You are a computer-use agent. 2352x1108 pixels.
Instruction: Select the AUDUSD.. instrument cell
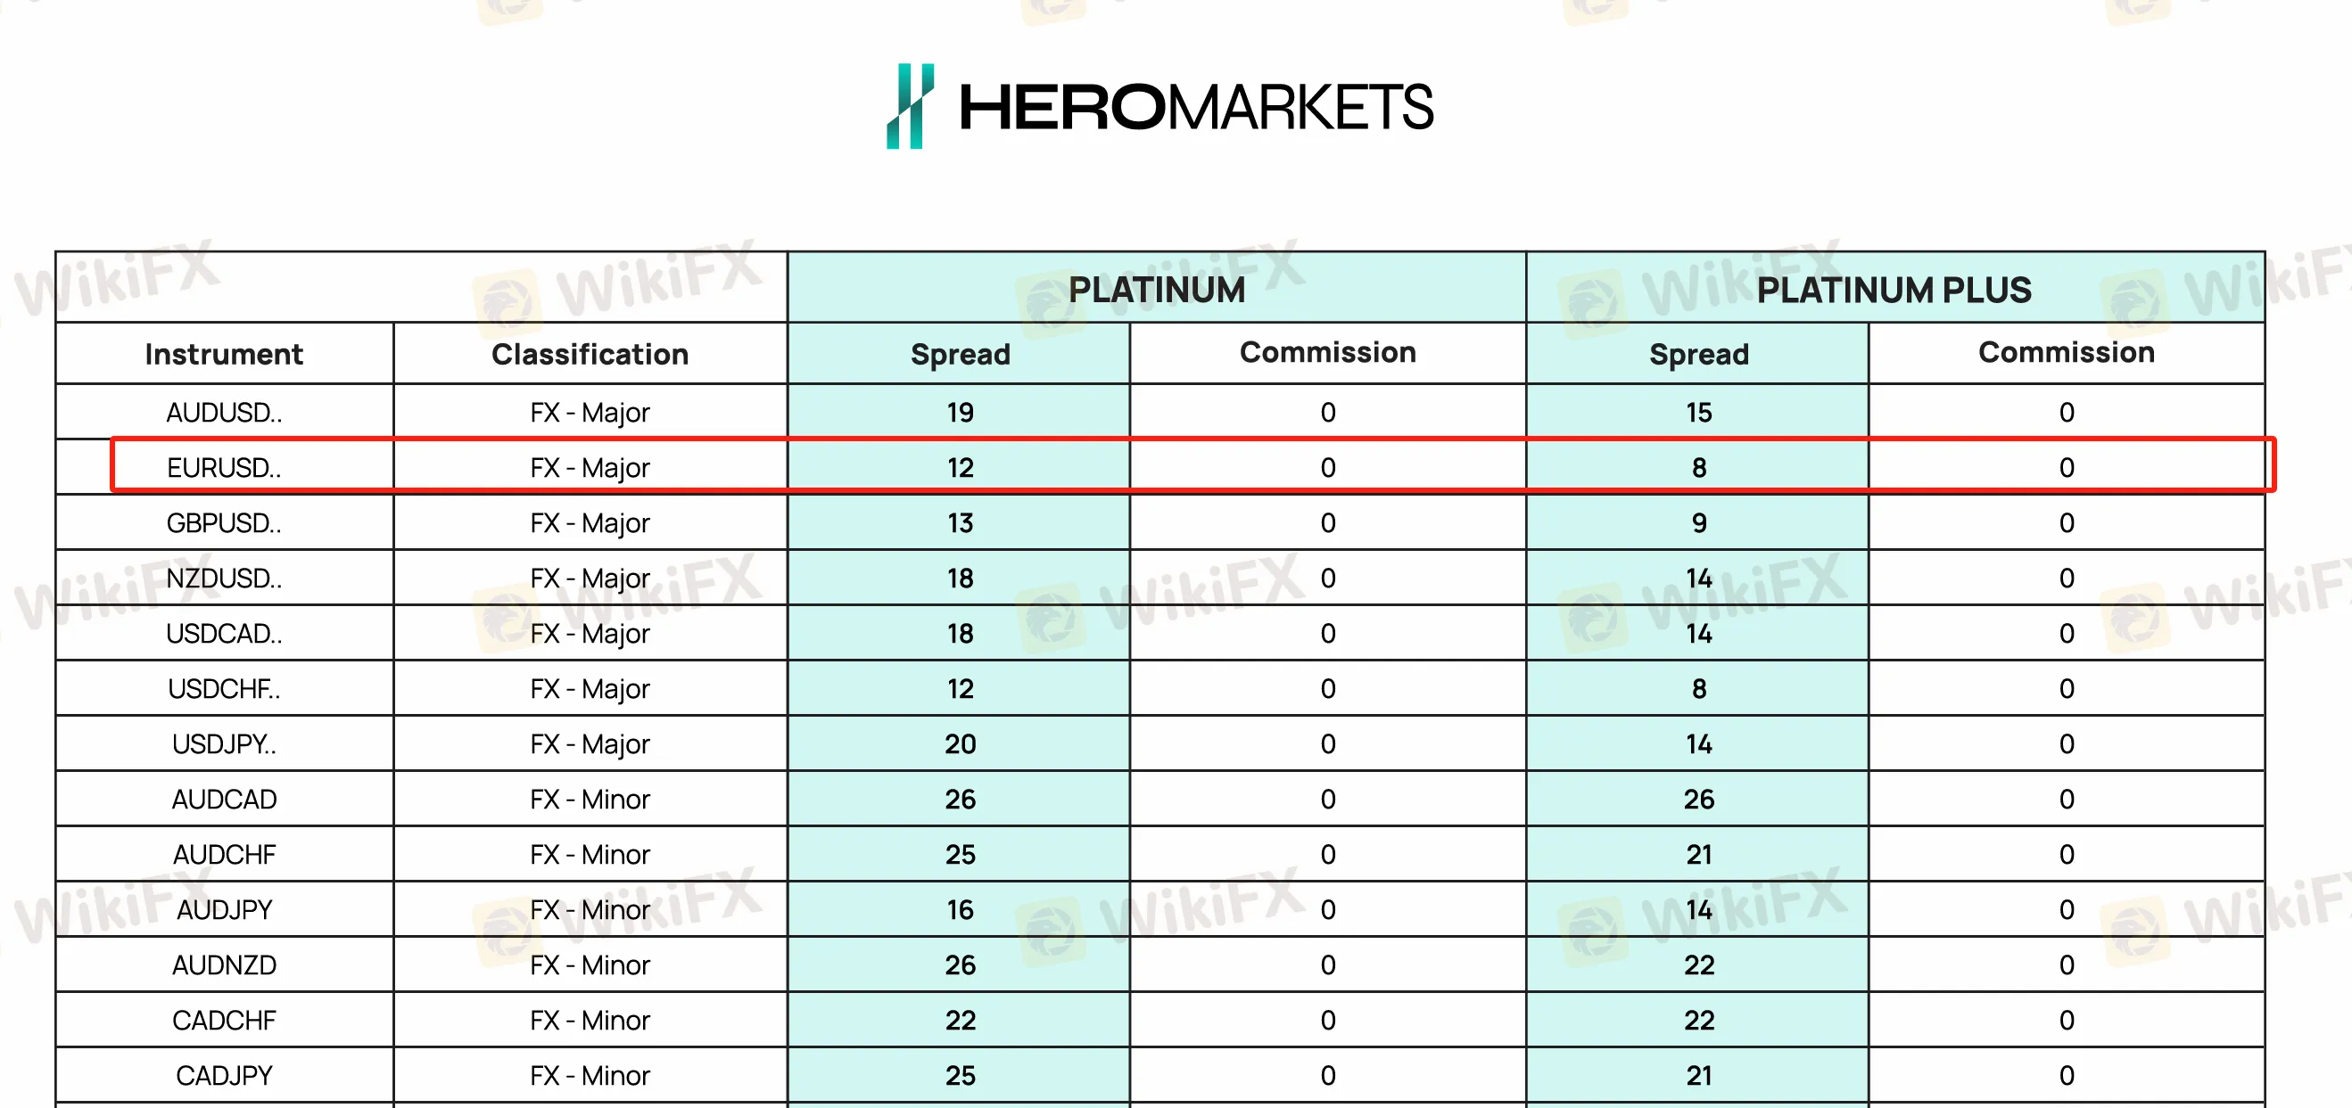point(225,412)
